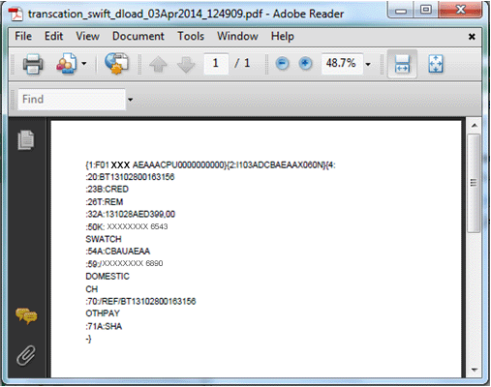Click the 48.7% zoom value field

pos(342,63)
